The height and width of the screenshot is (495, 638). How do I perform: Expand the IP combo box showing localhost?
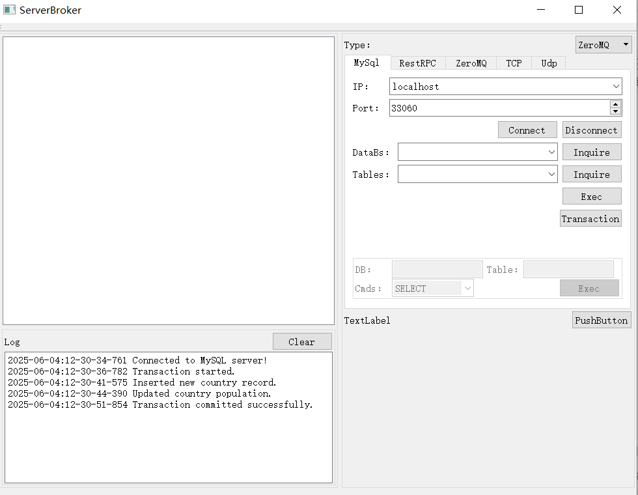505,86
